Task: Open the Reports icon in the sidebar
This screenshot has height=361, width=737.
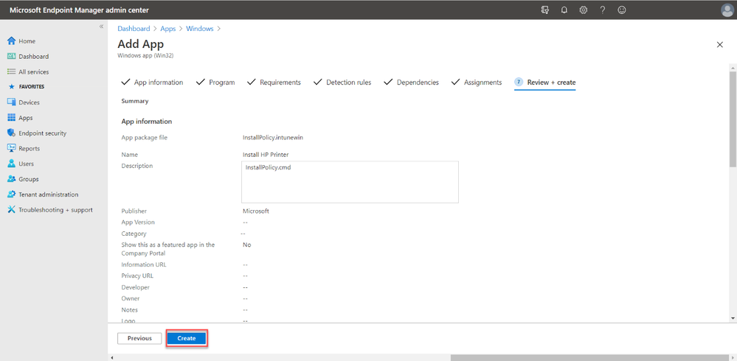Action: click(12, 148)
